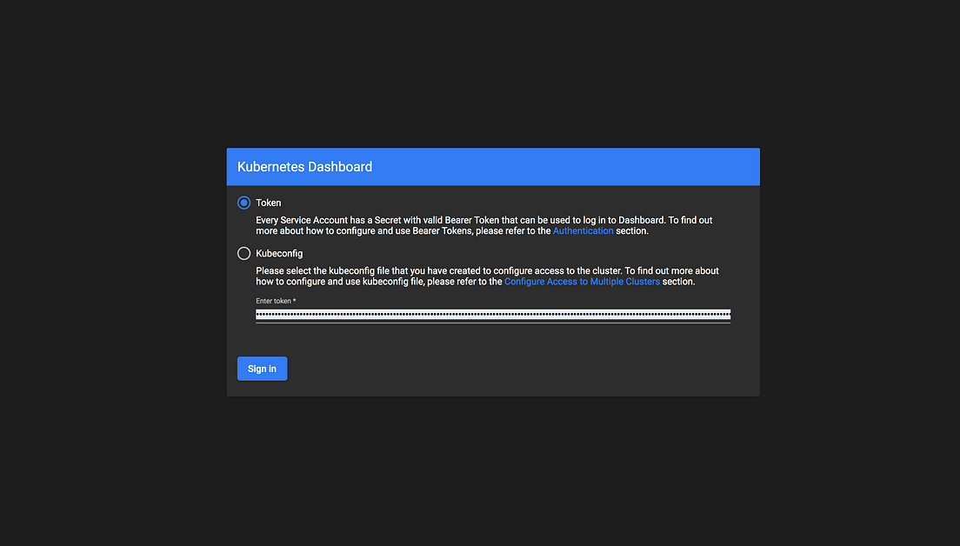Viewport: 960px width, 546px height.
Task: Select the Token authentication radio button
Action: coord(243,202)
